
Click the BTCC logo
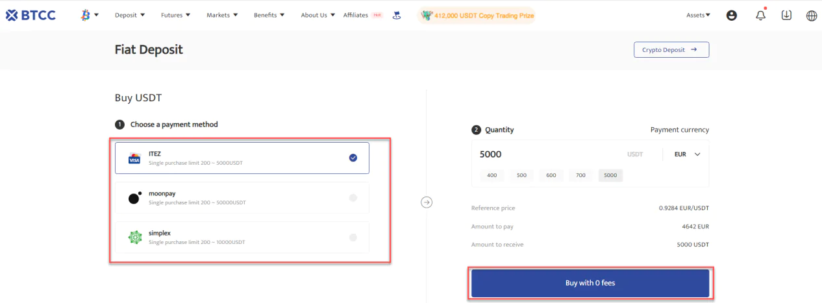pyautogui.click(x=31, y=15)
